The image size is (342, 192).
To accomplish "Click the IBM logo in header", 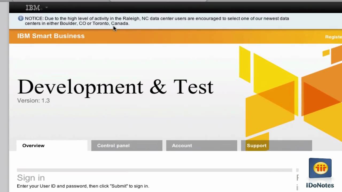I will pyautogui.click(x=33, y=8).
